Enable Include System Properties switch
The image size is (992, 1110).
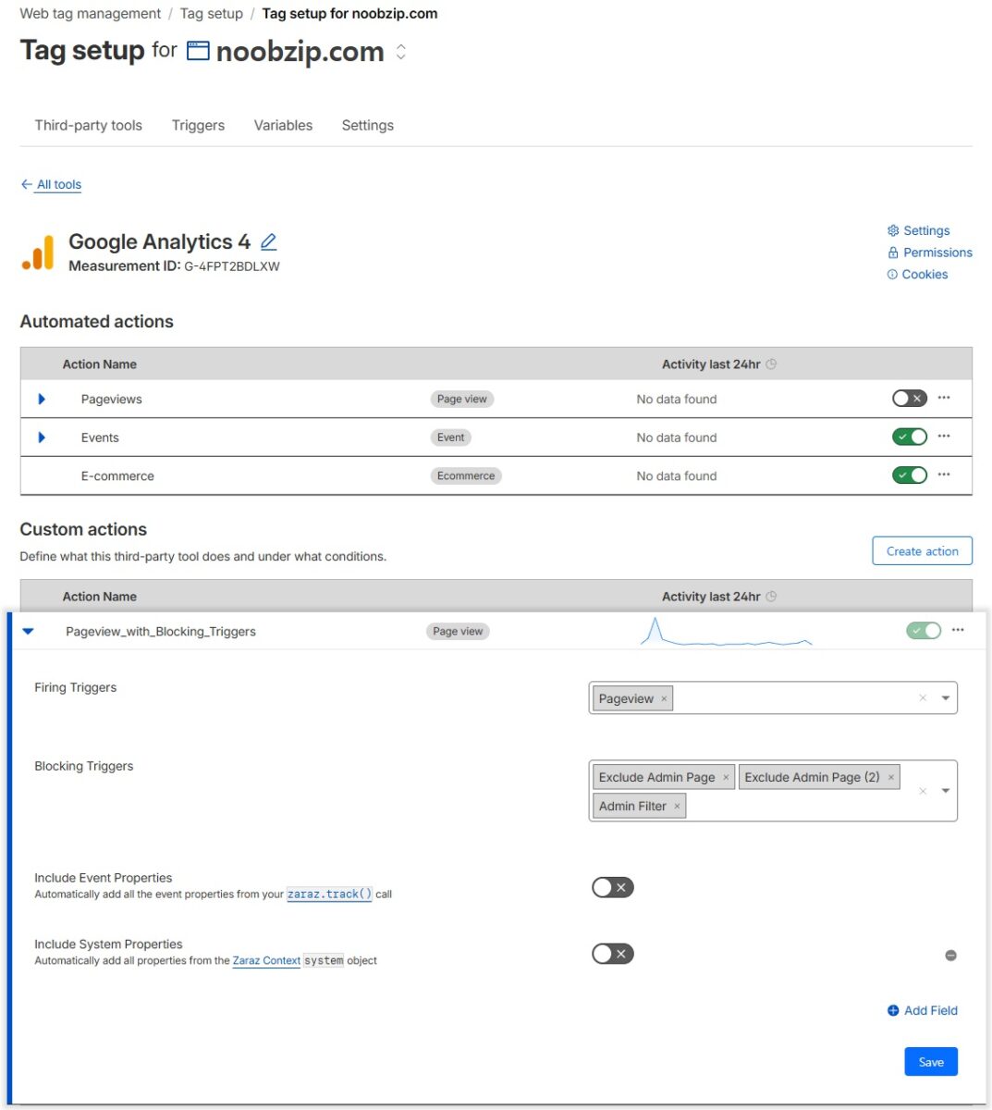(x=612, y=954)
